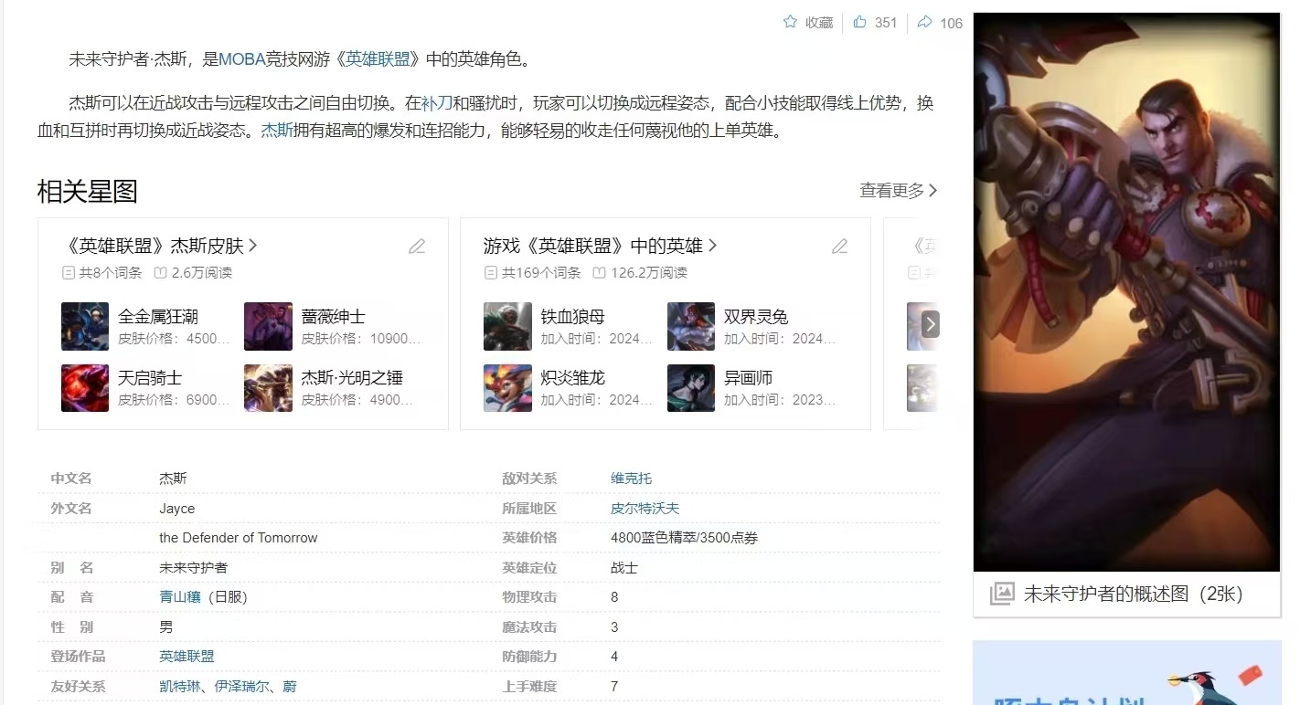1300x705 pixels.
Task: Open the 青山穰 voice actor link
Action: (x=179, y=597)
